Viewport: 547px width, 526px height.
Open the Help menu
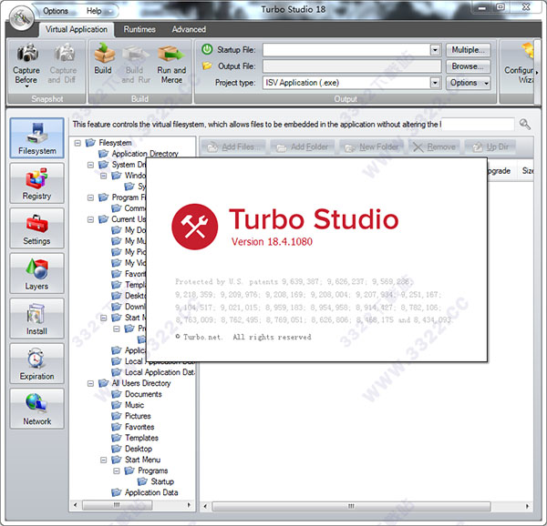click(x=94, y=11)
